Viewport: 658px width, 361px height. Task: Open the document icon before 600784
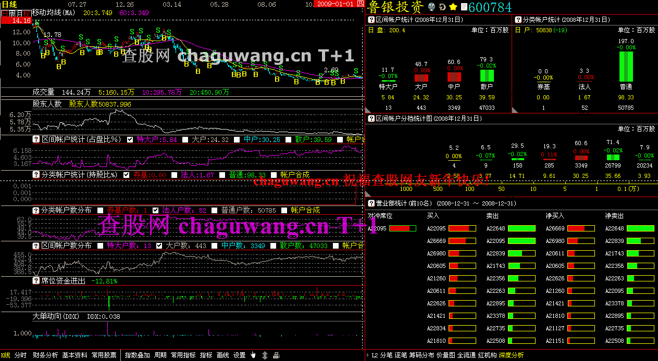[464, 7]
